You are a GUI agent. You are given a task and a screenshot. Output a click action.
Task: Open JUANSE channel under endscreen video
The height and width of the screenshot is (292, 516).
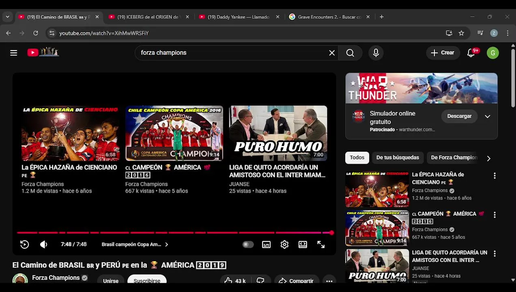pyautogui.click(x=239, y=184)
